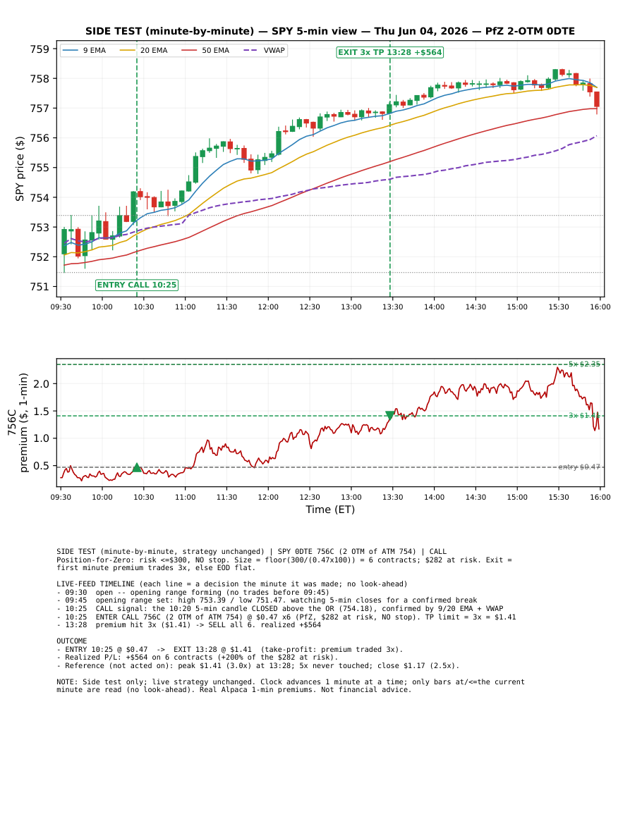This screenshot has height=814, width=630.
Task: Click the 756C premium y-axis label
Action: coord(17,423)
